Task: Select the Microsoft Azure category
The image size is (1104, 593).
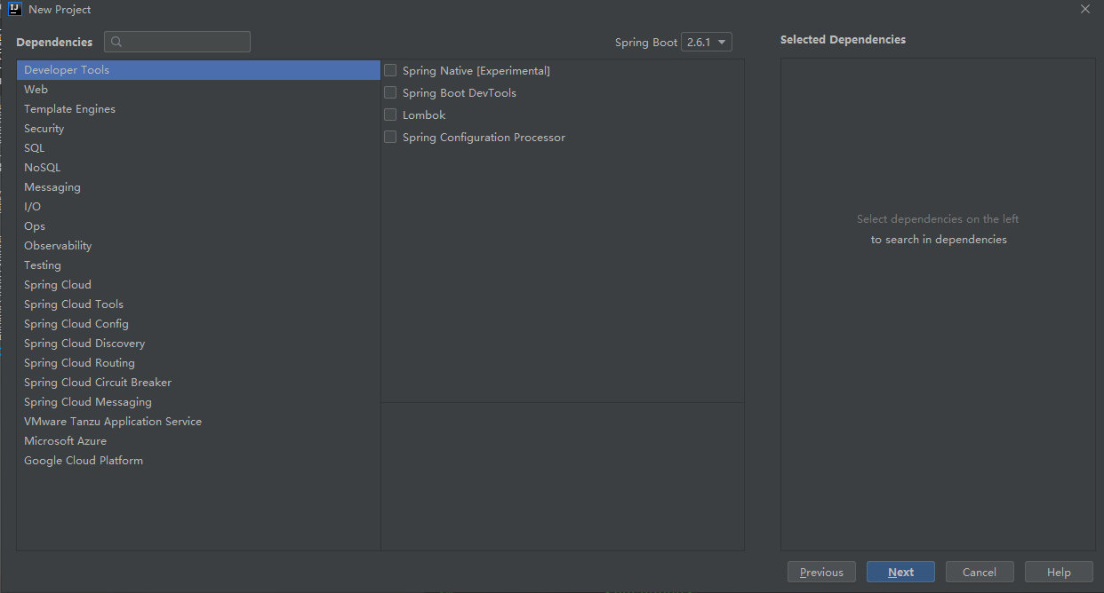Action: [65, 440]
